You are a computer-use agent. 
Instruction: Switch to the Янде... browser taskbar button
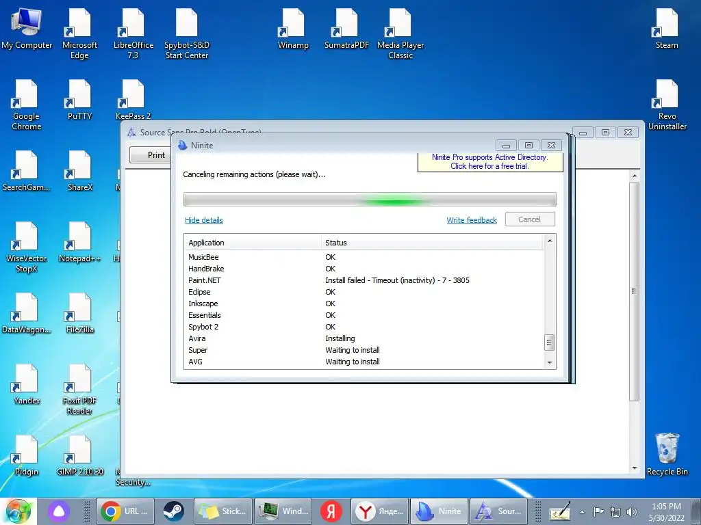379,511
